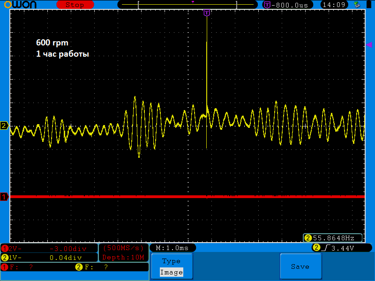Screen dimensions: 375x281
Task: Click the horizontal trigger time offset icon
Action: click(267, 5)
